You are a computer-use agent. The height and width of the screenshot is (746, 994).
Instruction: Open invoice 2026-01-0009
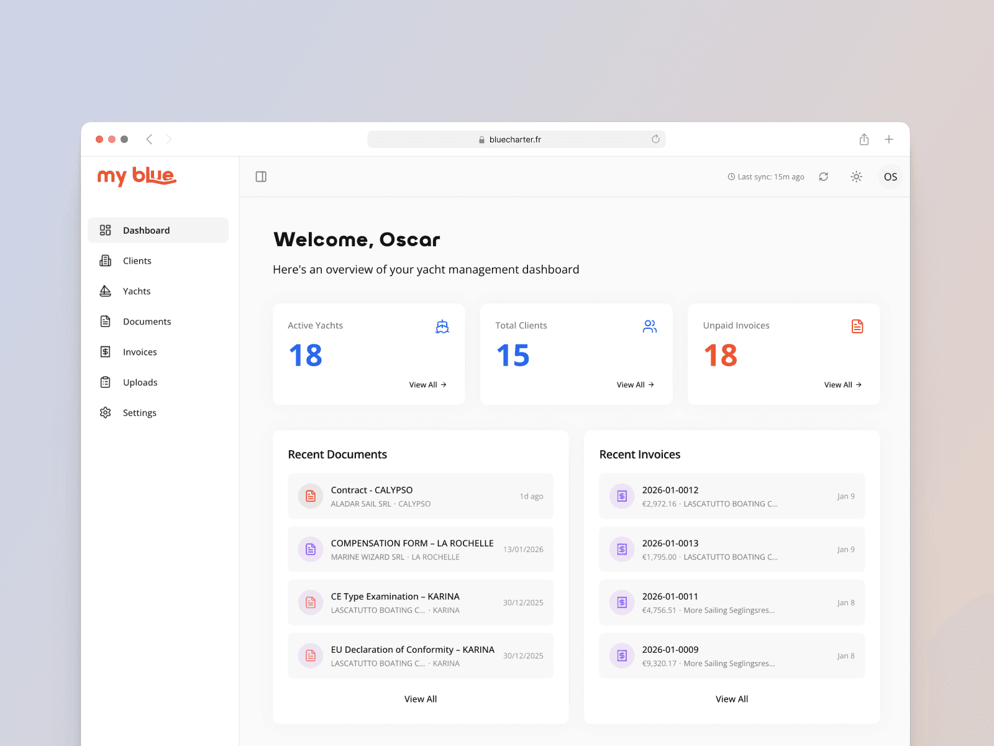732,656
